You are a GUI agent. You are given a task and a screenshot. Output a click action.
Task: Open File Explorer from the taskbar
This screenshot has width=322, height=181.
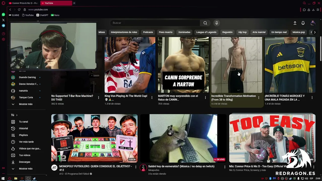(x=16, y=178)
